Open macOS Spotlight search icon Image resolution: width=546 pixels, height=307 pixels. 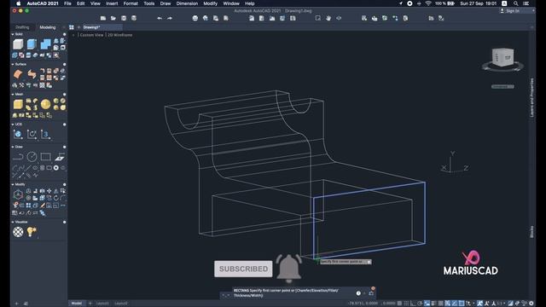(x=515, y=3)
